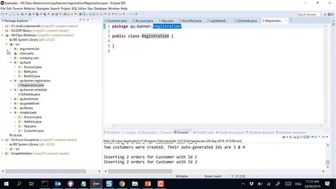
Task: Expand the SimpleHelidon project
Action: [3, 153]
